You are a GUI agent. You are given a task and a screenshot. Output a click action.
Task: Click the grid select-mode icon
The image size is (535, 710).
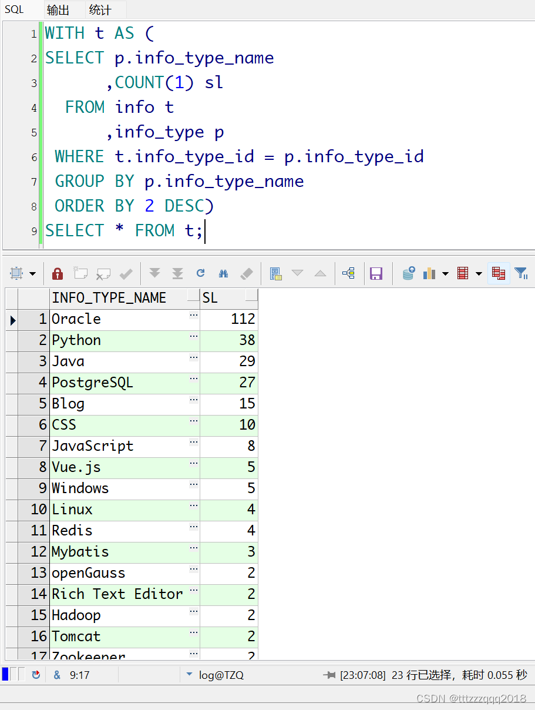pos(16,273)
